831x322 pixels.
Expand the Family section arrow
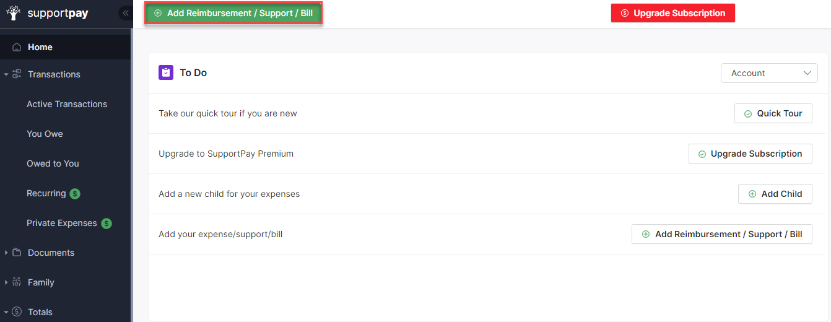click(x=6, y=282)
